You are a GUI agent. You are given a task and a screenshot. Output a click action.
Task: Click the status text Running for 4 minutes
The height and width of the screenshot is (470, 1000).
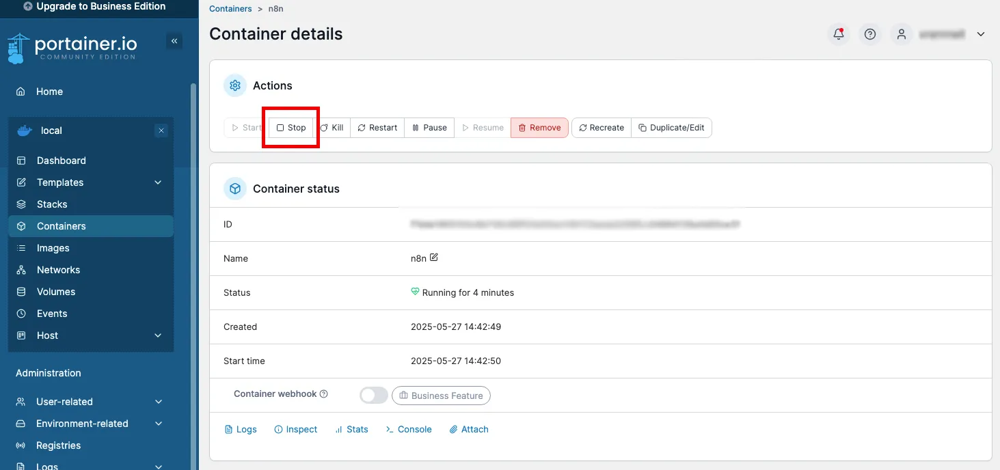click(468, 292)
